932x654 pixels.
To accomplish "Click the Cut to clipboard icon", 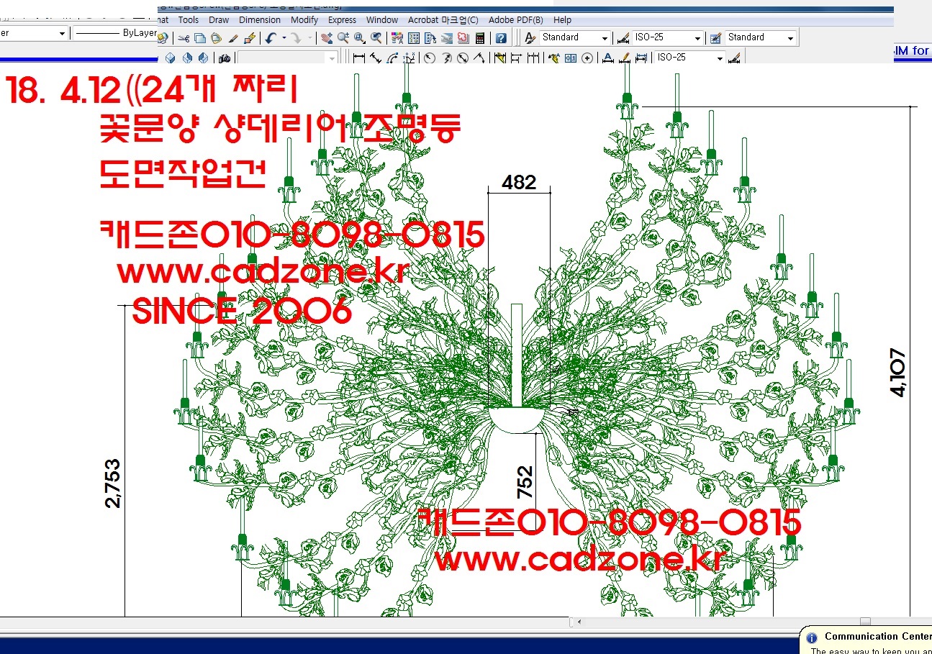I will (x=184, y=38).
